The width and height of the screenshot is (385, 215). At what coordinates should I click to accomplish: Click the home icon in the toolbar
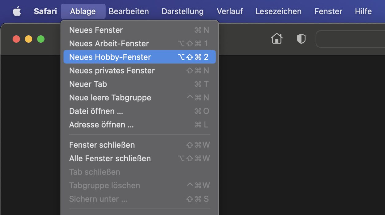pos(277,39)
